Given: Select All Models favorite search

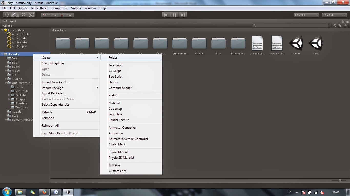Looking at the screenshot, I should (x=17, y=38).
